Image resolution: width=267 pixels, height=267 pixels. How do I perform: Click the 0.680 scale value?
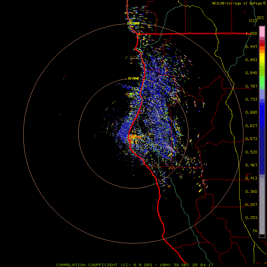coord(251,112)
